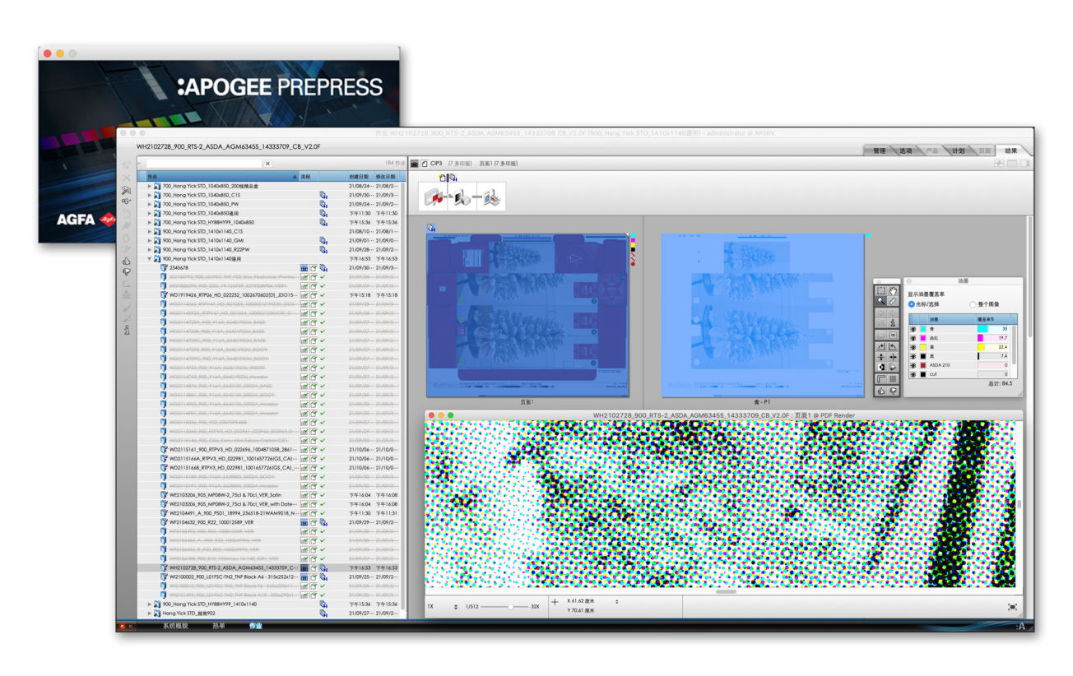This screenshot has width=1073, height=676.
Task: Click the grid display tool
Action: tap(893, 378)
